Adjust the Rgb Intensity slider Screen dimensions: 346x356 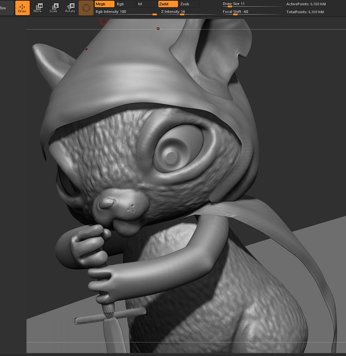126,12
